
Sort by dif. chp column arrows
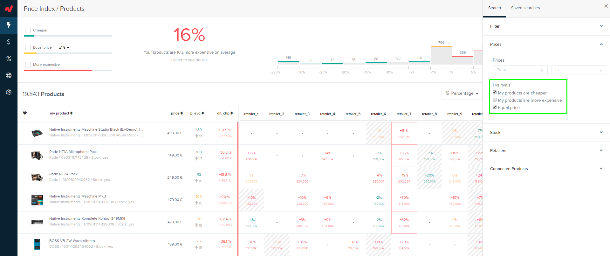232,113
